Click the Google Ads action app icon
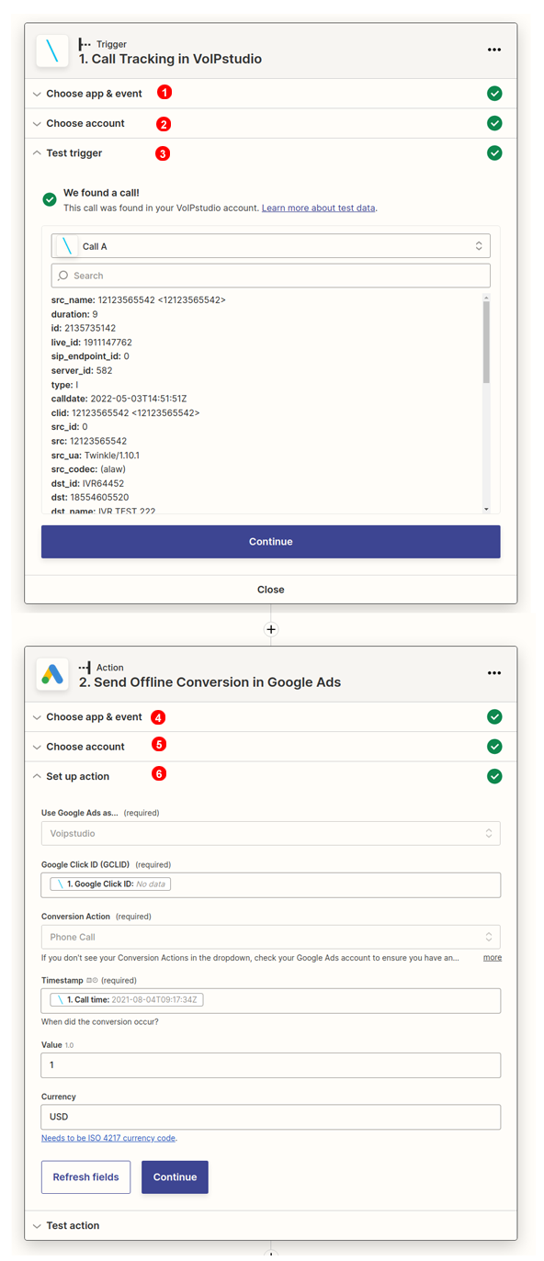Screen dimensions: 544x1261 52,675
